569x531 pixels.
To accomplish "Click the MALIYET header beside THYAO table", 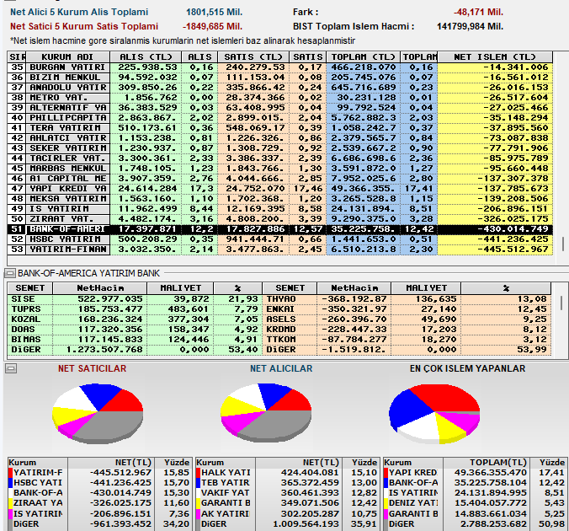I will point(426,288).
